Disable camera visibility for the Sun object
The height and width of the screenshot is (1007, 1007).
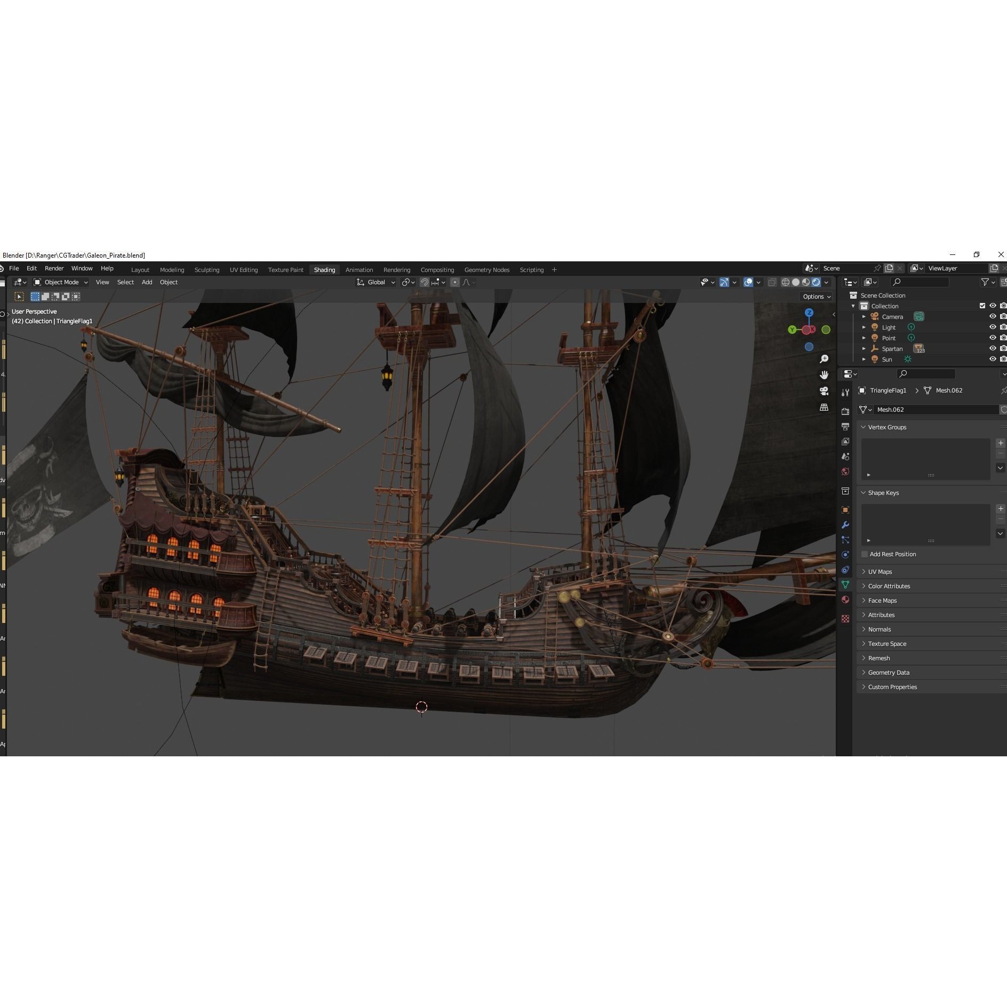click(1005, 359)
